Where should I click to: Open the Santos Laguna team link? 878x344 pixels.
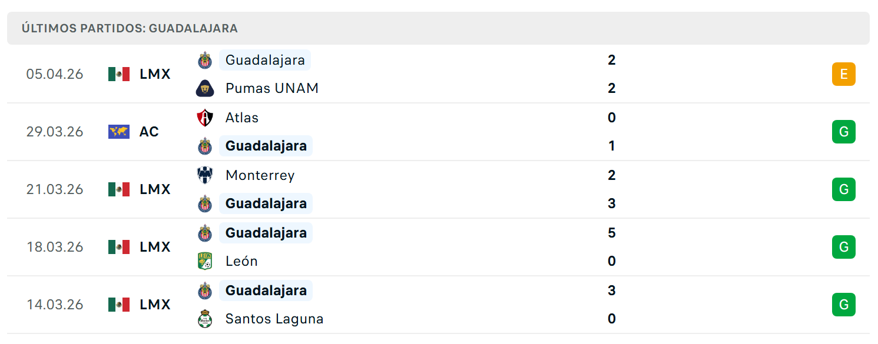274,319
